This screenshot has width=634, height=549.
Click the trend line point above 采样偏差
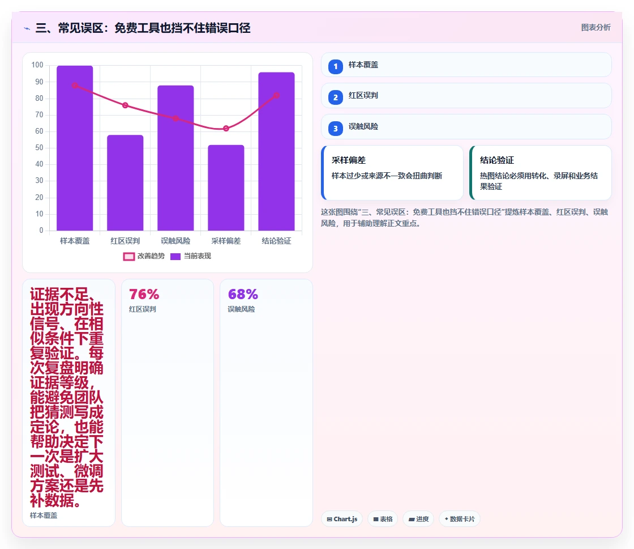[226, 128]
